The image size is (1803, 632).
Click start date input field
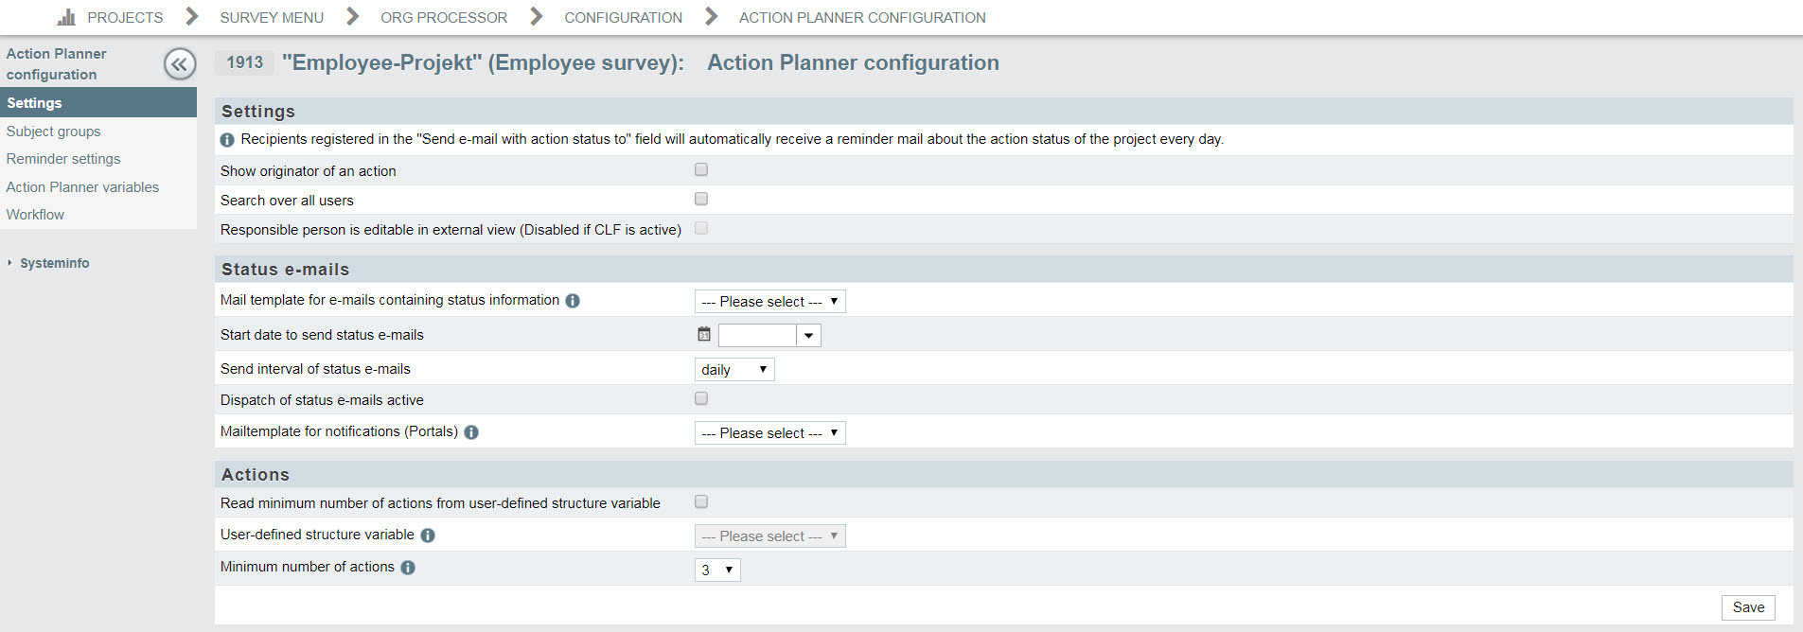tap(757, 336)
